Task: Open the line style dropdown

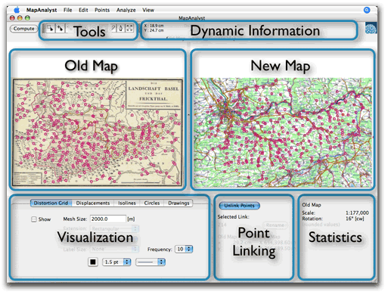Action: point(151,262)
